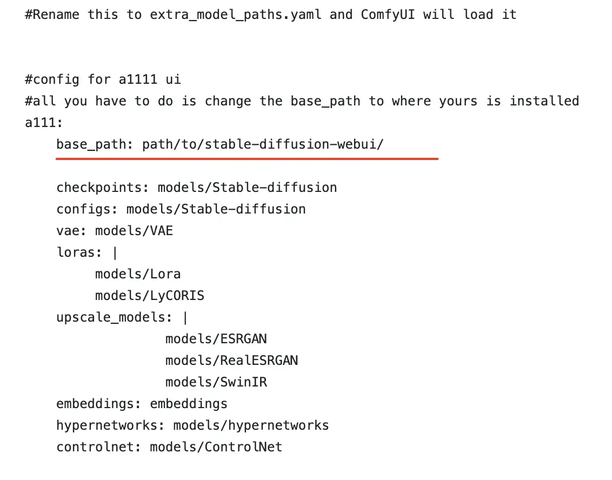612x480 pixels.
Task: Click the hypernetworks: models/hypernetworks line
Action: tap(192, 425)
